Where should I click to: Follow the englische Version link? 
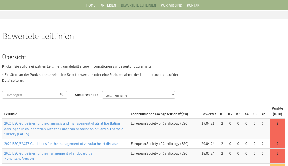click(19, 159)
